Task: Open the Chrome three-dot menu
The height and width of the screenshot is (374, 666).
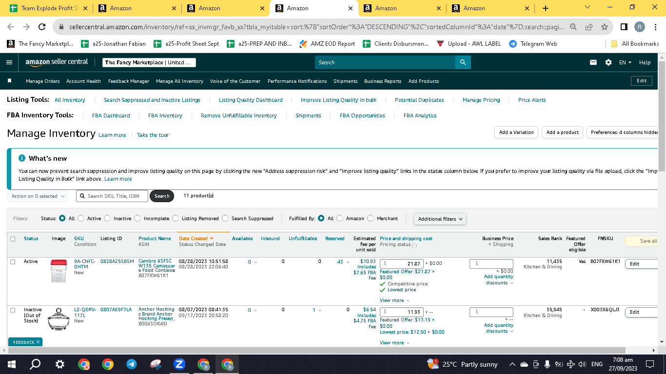Action: click(x=655, y=27)
